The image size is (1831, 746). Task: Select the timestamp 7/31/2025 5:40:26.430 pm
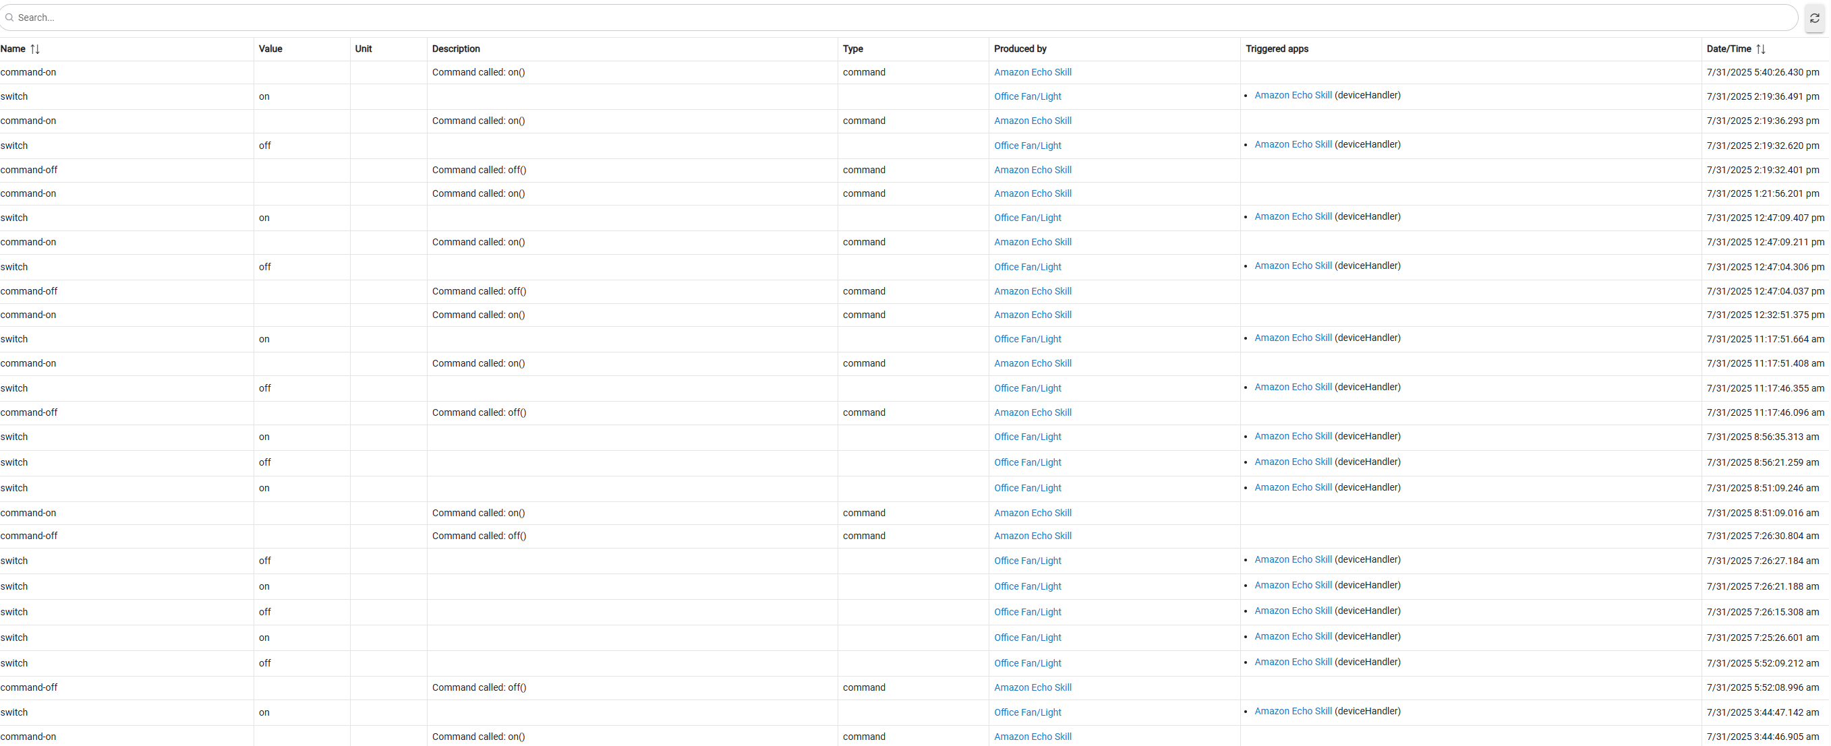1763,73
